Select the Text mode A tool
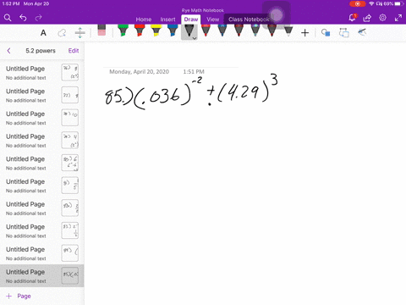Image resolution: width=406 pixels, height=305 pixels. 43,33
